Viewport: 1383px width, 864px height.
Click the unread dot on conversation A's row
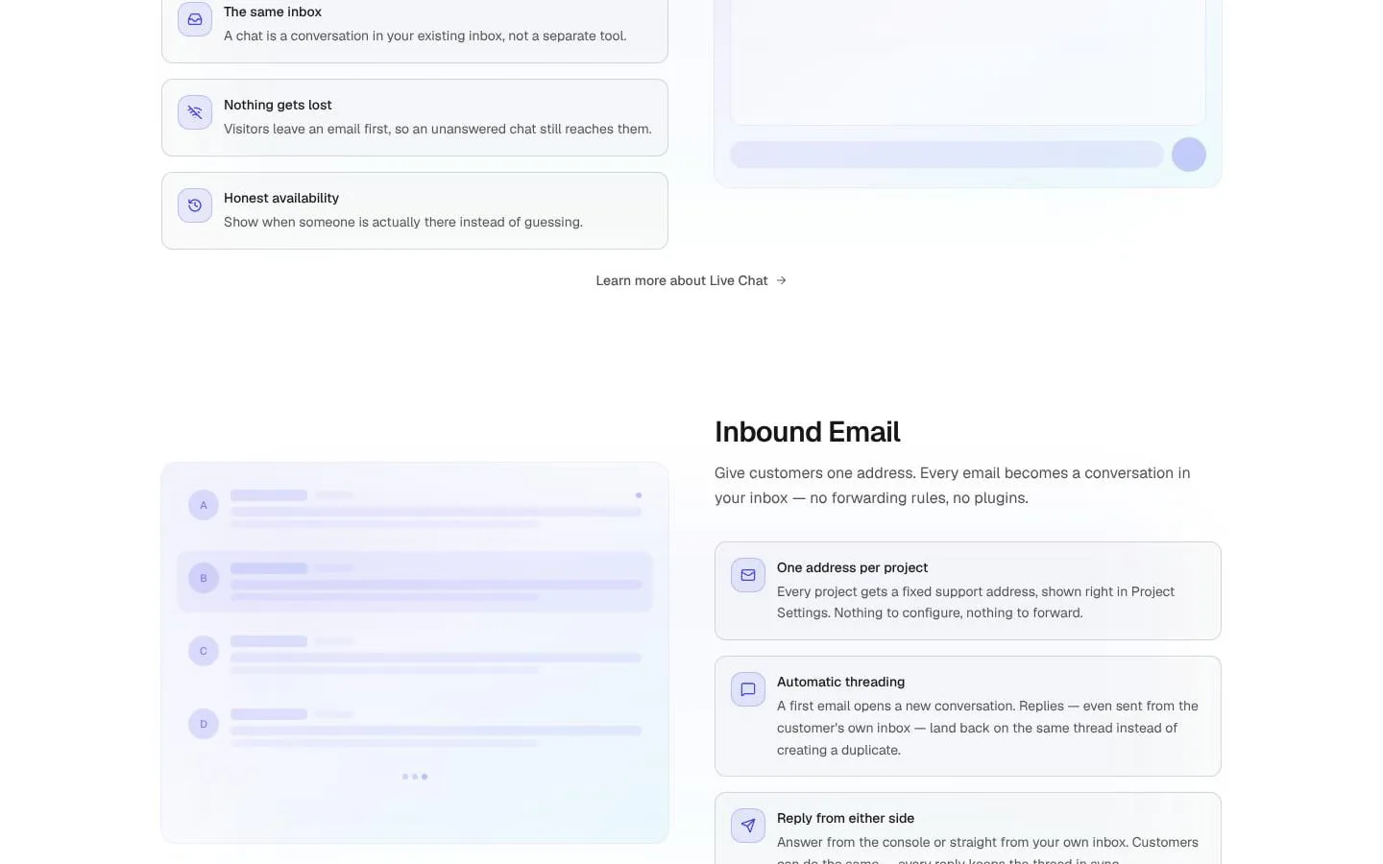(639, 495)
